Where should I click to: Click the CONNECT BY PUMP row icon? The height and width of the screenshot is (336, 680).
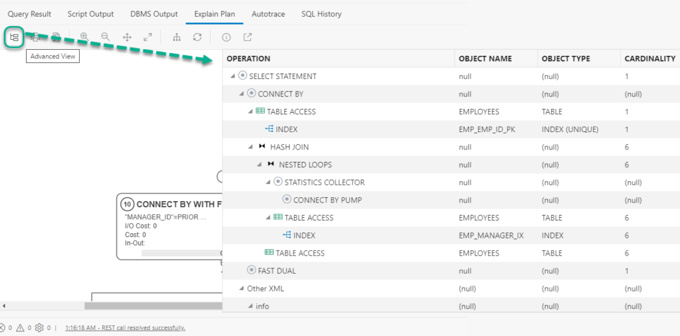[x=287, y=200]
